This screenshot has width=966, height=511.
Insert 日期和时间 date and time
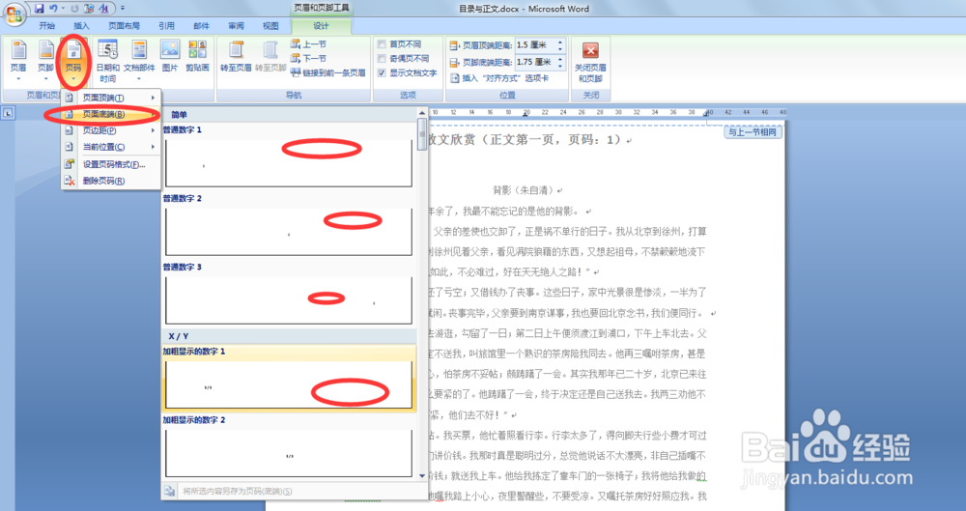coord(108,61)
